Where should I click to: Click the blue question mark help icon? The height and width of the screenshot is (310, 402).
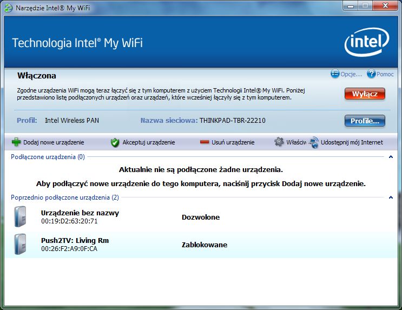pos(371,74)
